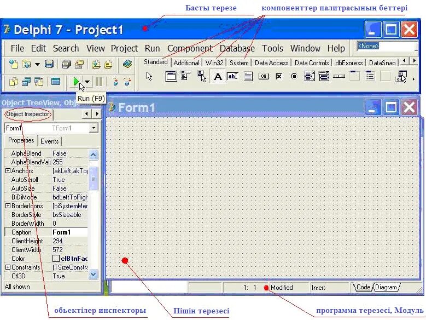Run the project with green arrow
The height and width of the screenshot is (320, 426).
click(76, 82)
